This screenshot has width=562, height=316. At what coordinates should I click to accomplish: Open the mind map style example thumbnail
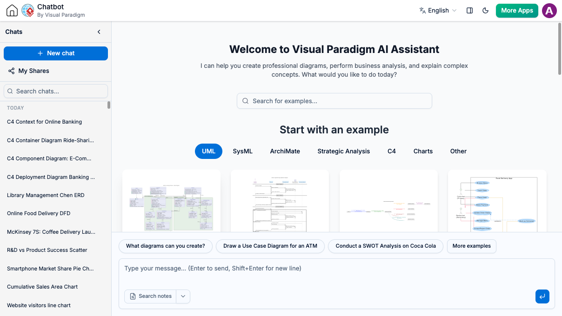click(x=388, y=201)
